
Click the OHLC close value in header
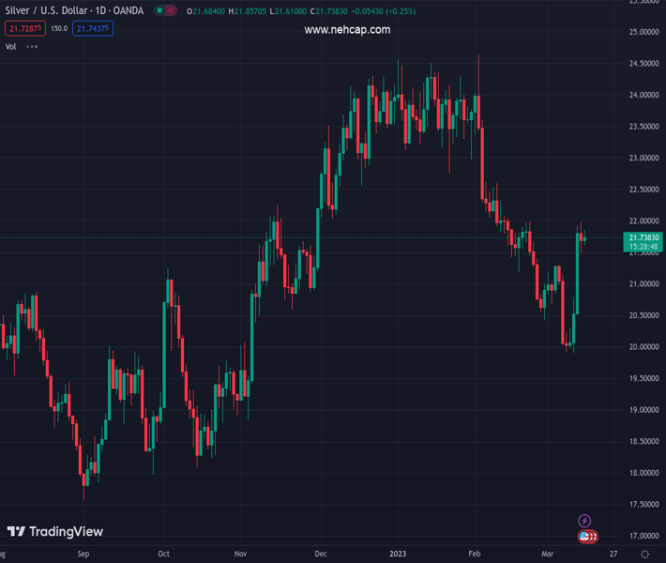tap(320, 11)
